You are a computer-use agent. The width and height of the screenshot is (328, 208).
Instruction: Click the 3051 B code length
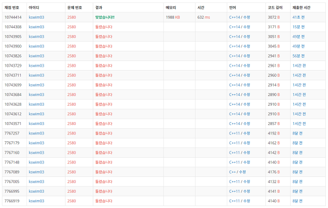(274, 37)
